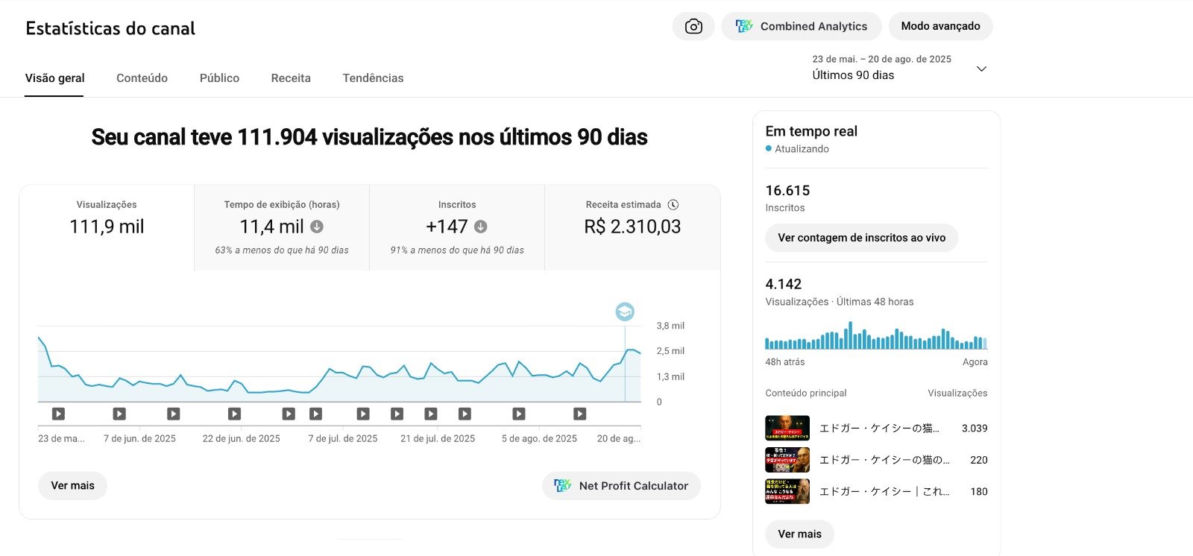Open the Tendências tab
The height and width of the screenshot is (556, 1193).
pos(373,78)
